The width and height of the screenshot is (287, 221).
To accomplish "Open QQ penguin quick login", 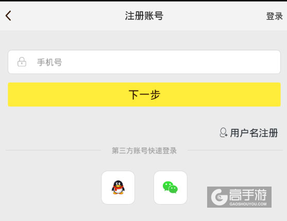I will tap(118, 188).
